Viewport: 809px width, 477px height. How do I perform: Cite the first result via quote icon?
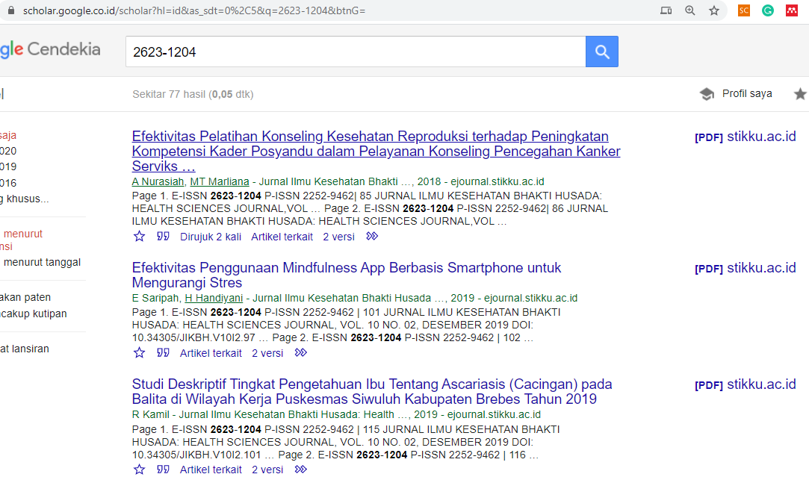[x=163, y=237]
